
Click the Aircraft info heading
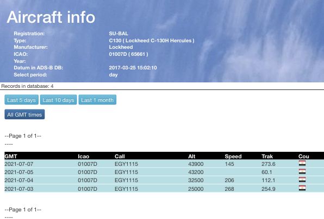pyautogui.click(x=51, y=17)
